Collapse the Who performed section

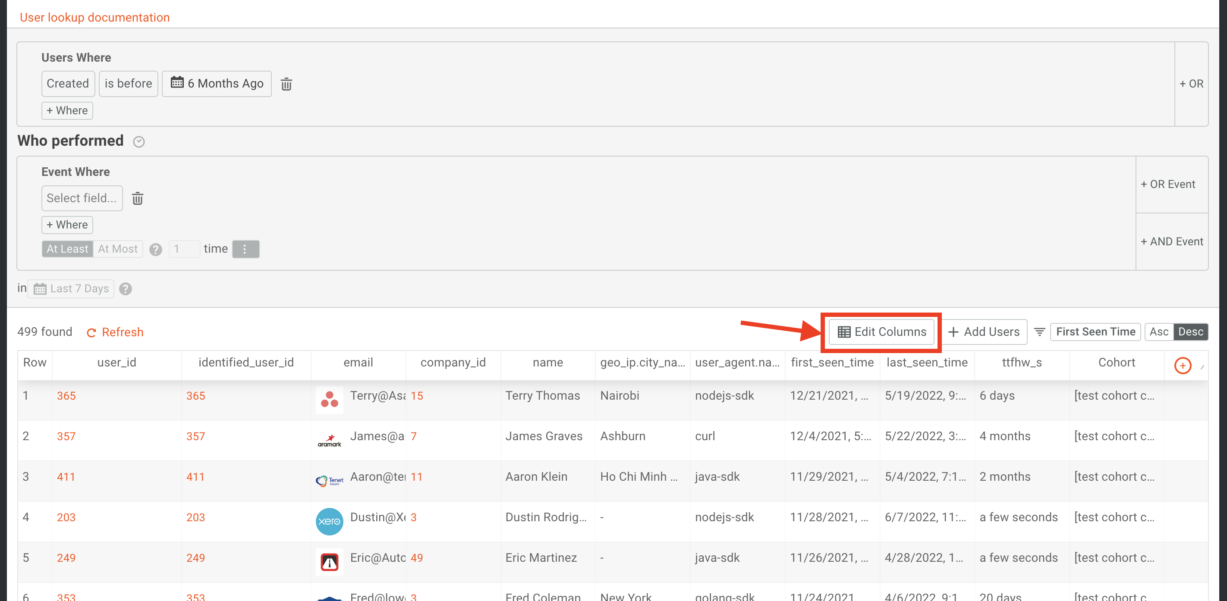[138, 141]
